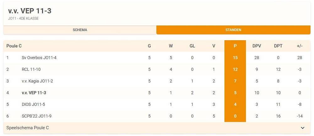
Task: Click the v.v. VEP 11-3 page title
Action: point(30,11)
